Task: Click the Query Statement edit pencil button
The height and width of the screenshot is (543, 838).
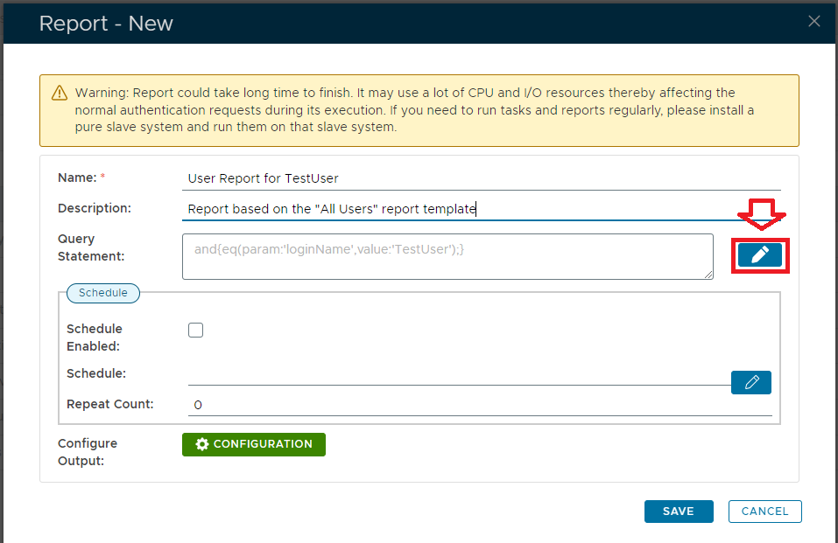Action: (x=759, y=254)
